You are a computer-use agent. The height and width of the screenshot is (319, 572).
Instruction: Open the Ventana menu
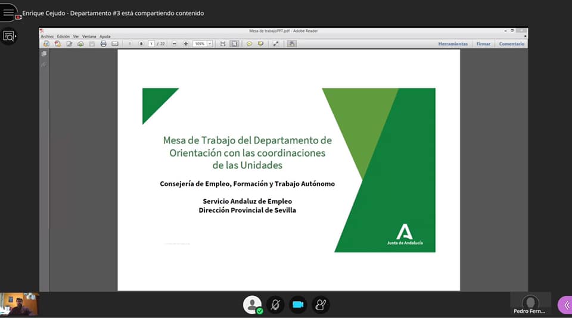[x=89, y=36]
